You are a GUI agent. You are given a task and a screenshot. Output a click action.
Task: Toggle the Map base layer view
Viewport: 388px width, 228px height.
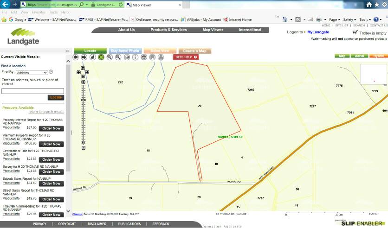pos(342,56)
